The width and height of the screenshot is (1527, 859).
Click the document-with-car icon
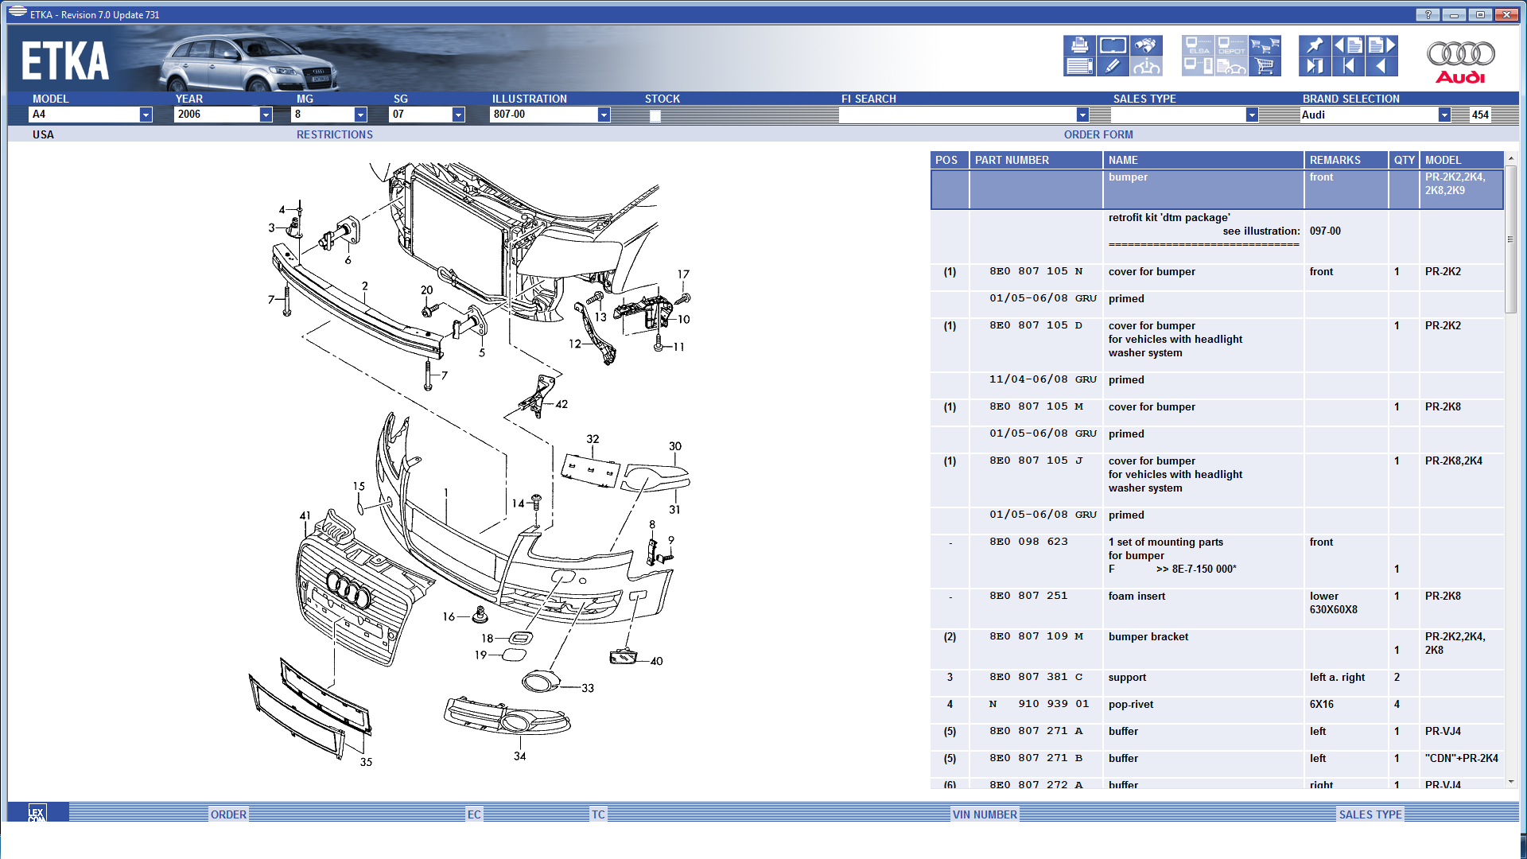pyautogui.click(x=1231, y=66)
